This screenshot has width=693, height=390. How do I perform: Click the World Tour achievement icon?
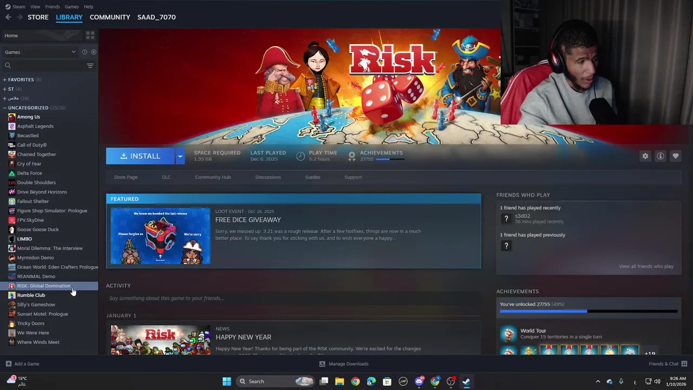click(x=508, y=334)
